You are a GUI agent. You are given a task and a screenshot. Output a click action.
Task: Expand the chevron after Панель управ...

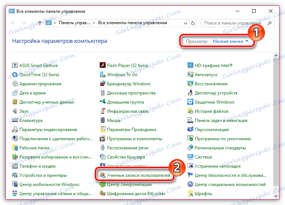pyautogui.click(x=94, y=23)
